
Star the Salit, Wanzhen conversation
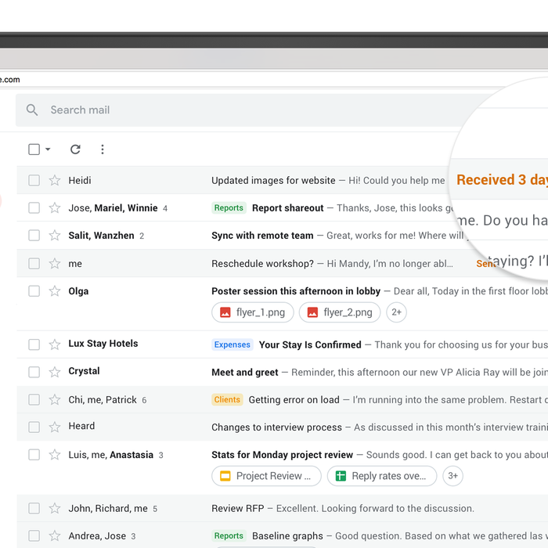[55, 236]
